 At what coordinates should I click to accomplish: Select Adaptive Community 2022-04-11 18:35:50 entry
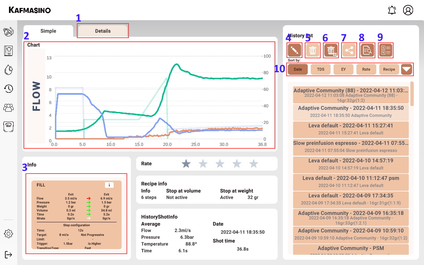[351, 112]
